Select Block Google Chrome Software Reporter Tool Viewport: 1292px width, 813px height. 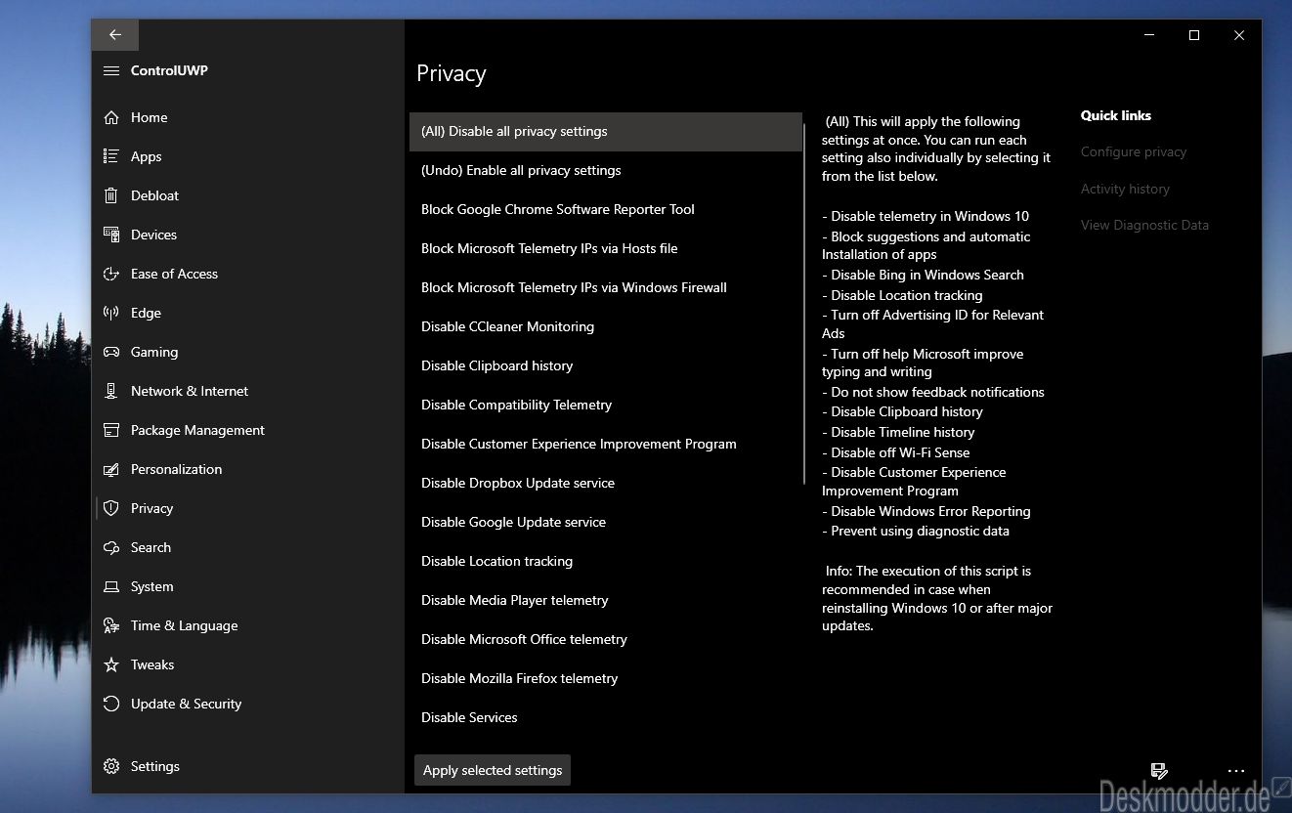606,209
